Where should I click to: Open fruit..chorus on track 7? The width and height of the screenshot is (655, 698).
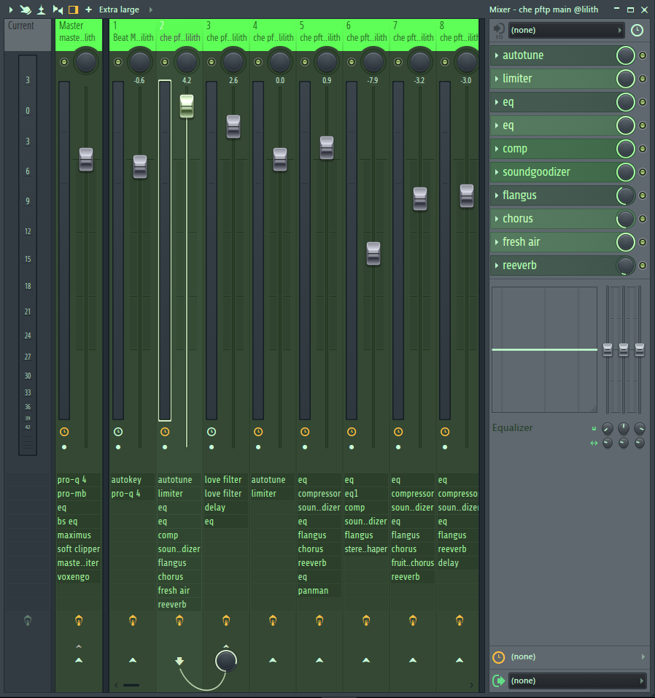[412, 562]
